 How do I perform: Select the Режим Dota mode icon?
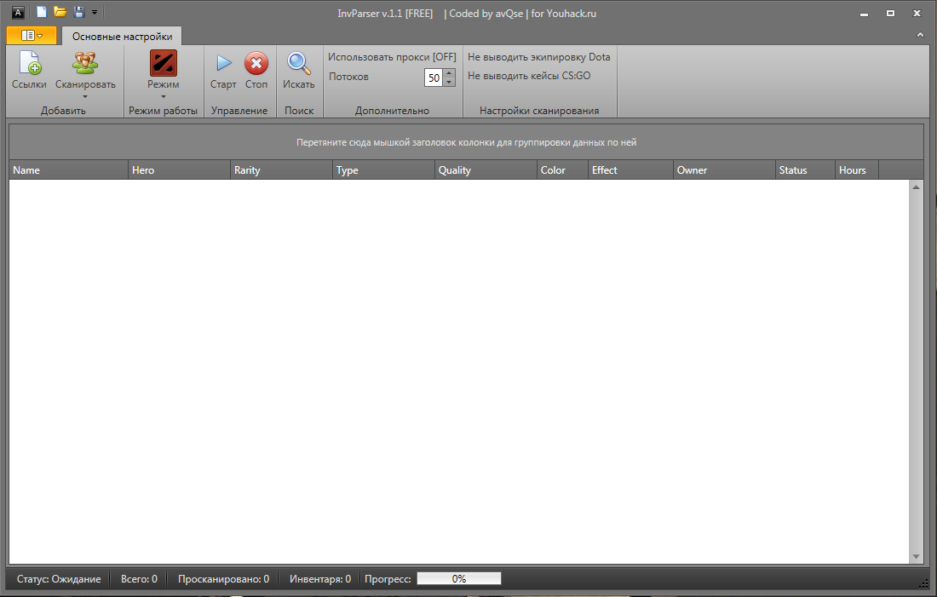(x=164, y=63)
